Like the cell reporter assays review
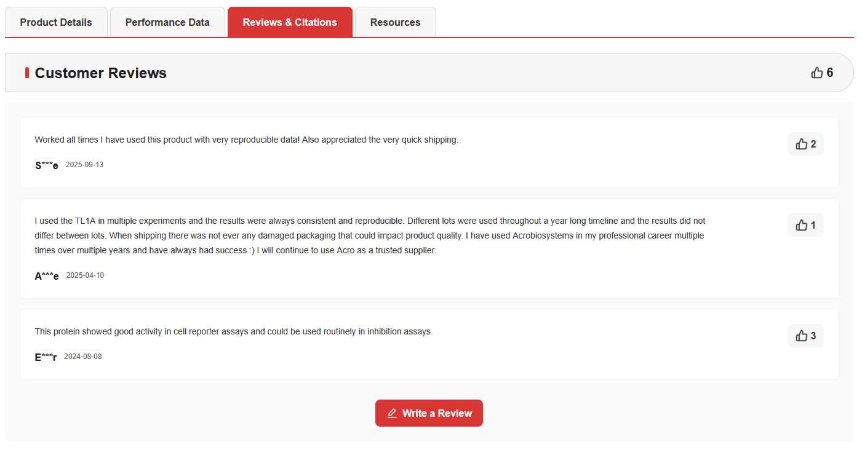862x450 pixels. pyautogui.click(x=805, y=336)
